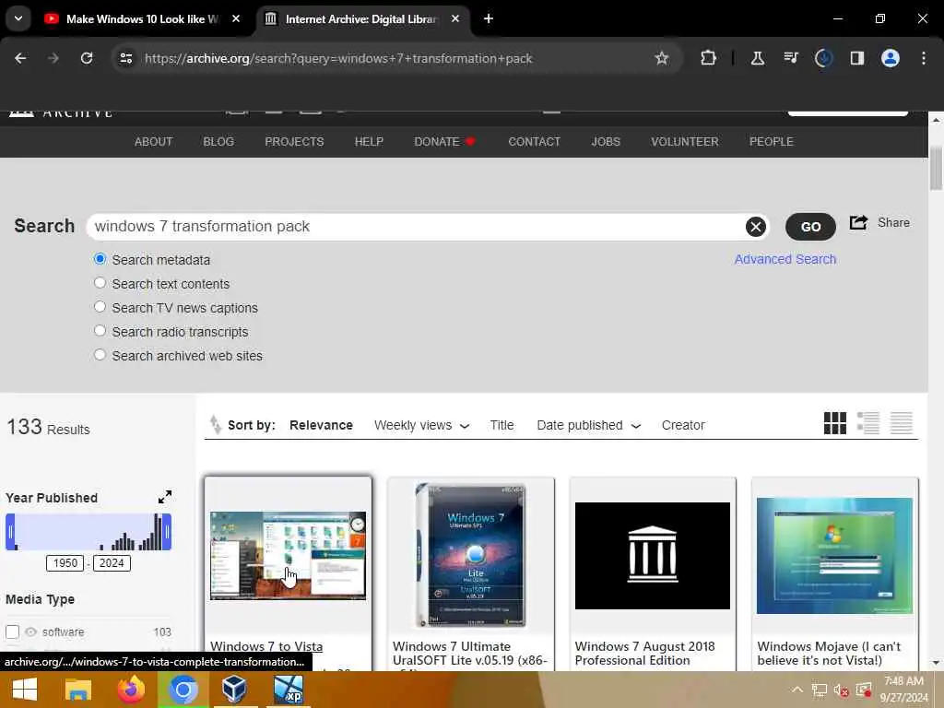Click the right year range slider handle

[167, 532]
